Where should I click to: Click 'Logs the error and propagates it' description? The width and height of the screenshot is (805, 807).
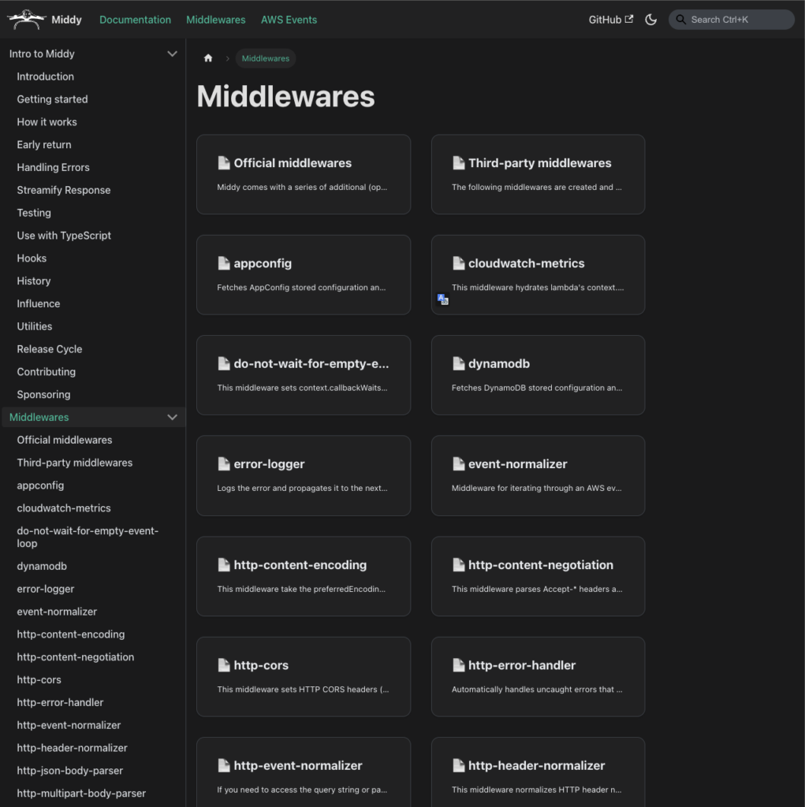point(302,488)
